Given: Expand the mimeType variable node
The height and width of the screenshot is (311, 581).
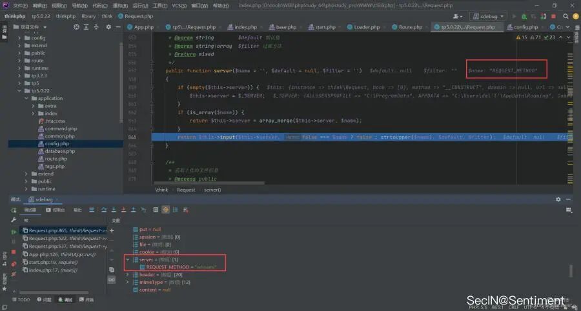Looking at the screenshot, I should tap(128, 282).
